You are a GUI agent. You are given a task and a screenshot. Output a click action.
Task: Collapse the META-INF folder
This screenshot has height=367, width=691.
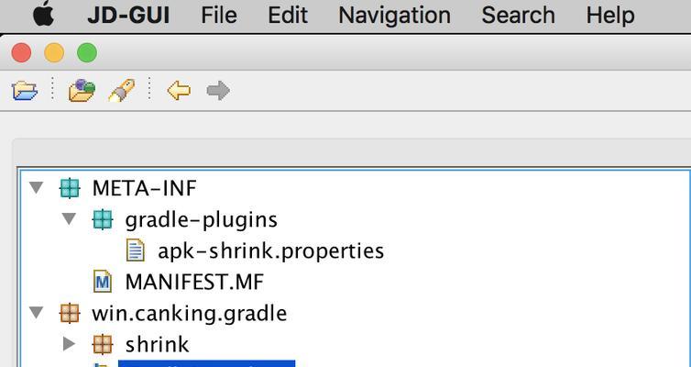36,188
